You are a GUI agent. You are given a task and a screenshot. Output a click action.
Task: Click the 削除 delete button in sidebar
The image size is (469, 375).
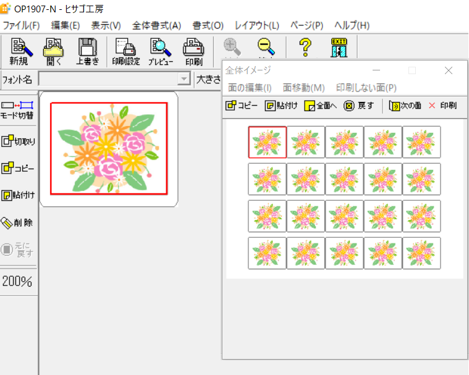tap(17, 222)
